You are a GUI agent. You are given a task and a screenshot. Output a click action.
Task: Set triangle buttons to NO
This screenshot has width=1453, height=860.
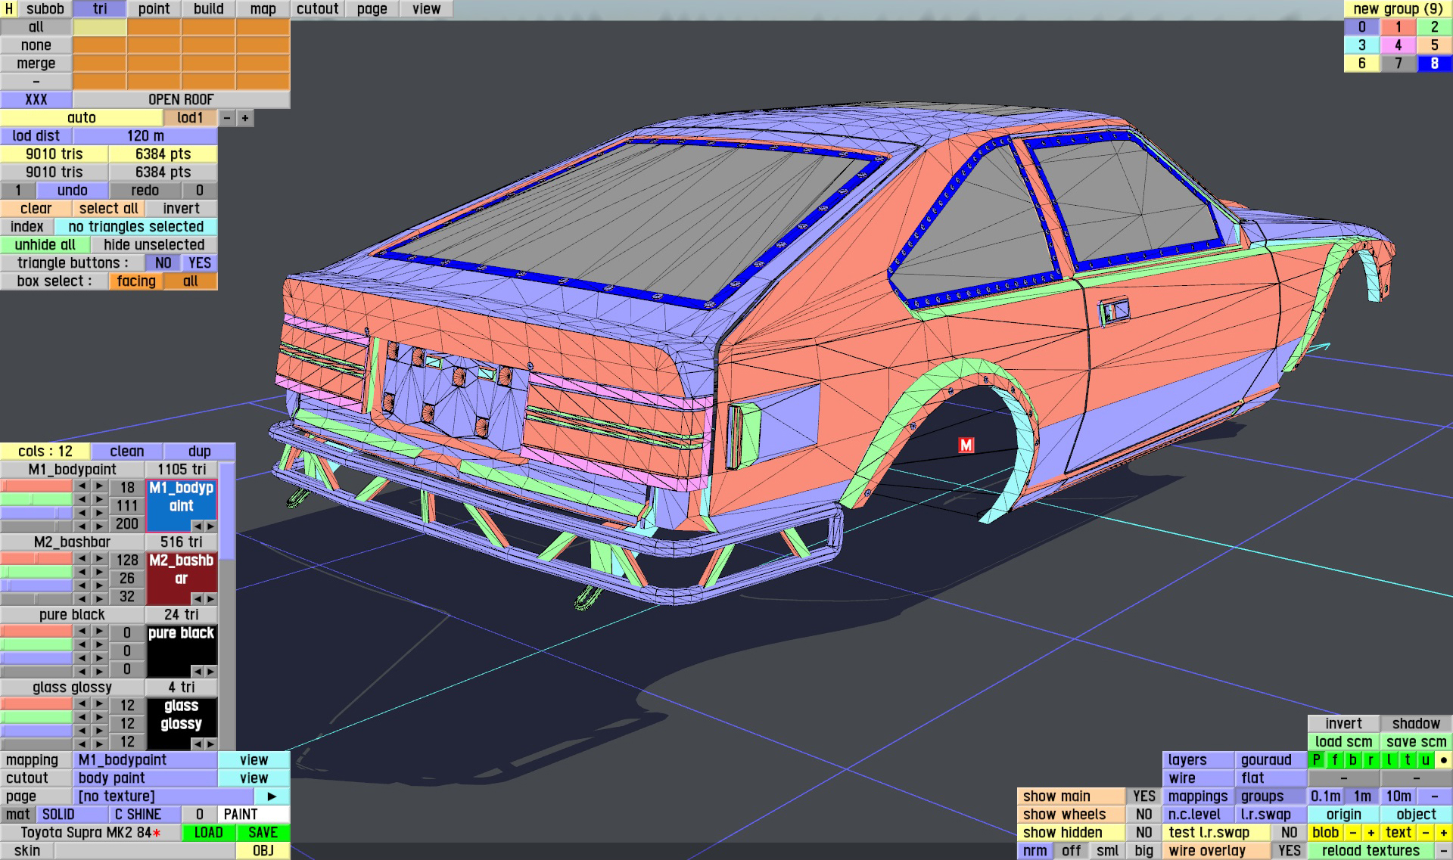point(163,263)
